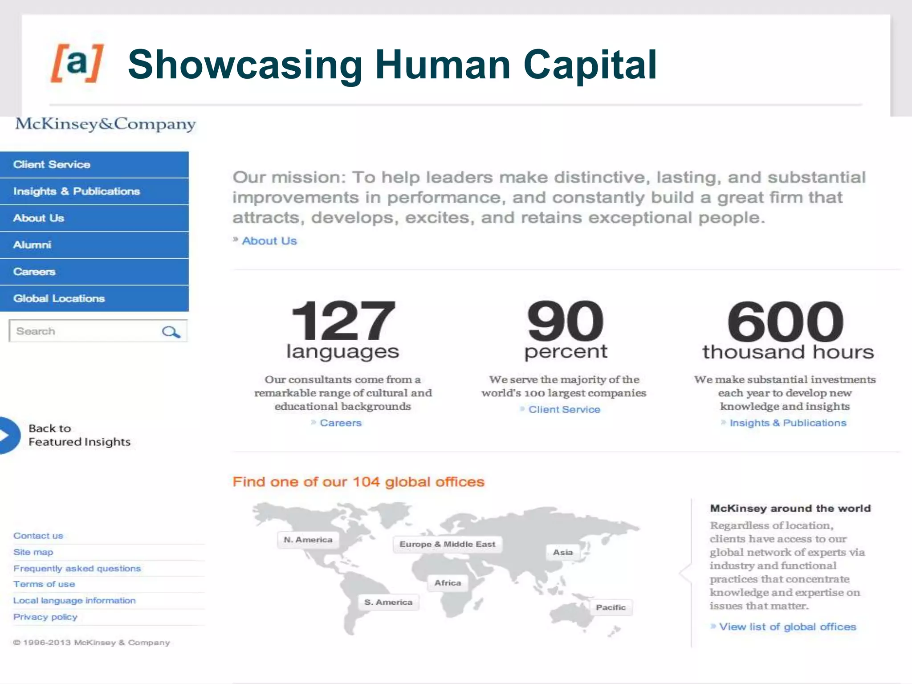Go to Alumni menu item
This screenshot has width=912, height=684.
[94, 245]
